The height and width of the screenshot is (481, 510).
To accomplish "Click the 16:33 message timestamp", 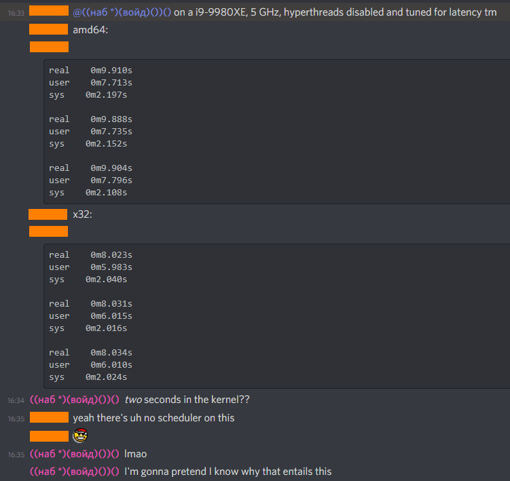I will tap(16, 13).
